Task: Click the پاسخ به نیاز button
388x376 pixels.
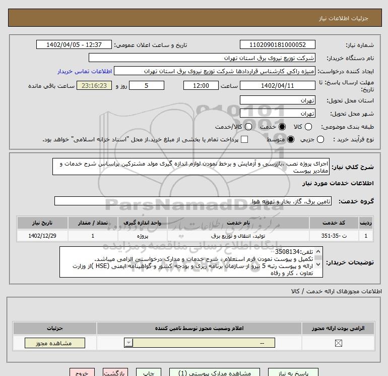Action: [x=293, y=372]
